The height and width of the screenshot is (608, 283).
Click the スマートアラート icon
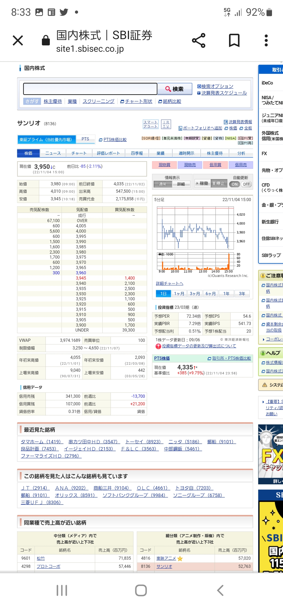coord(150,124)
